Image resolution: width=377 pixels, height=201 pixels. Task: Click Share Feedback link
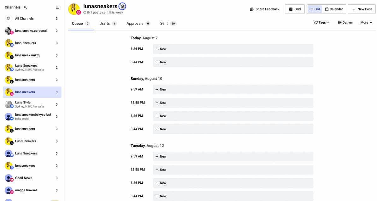(265, 9)
